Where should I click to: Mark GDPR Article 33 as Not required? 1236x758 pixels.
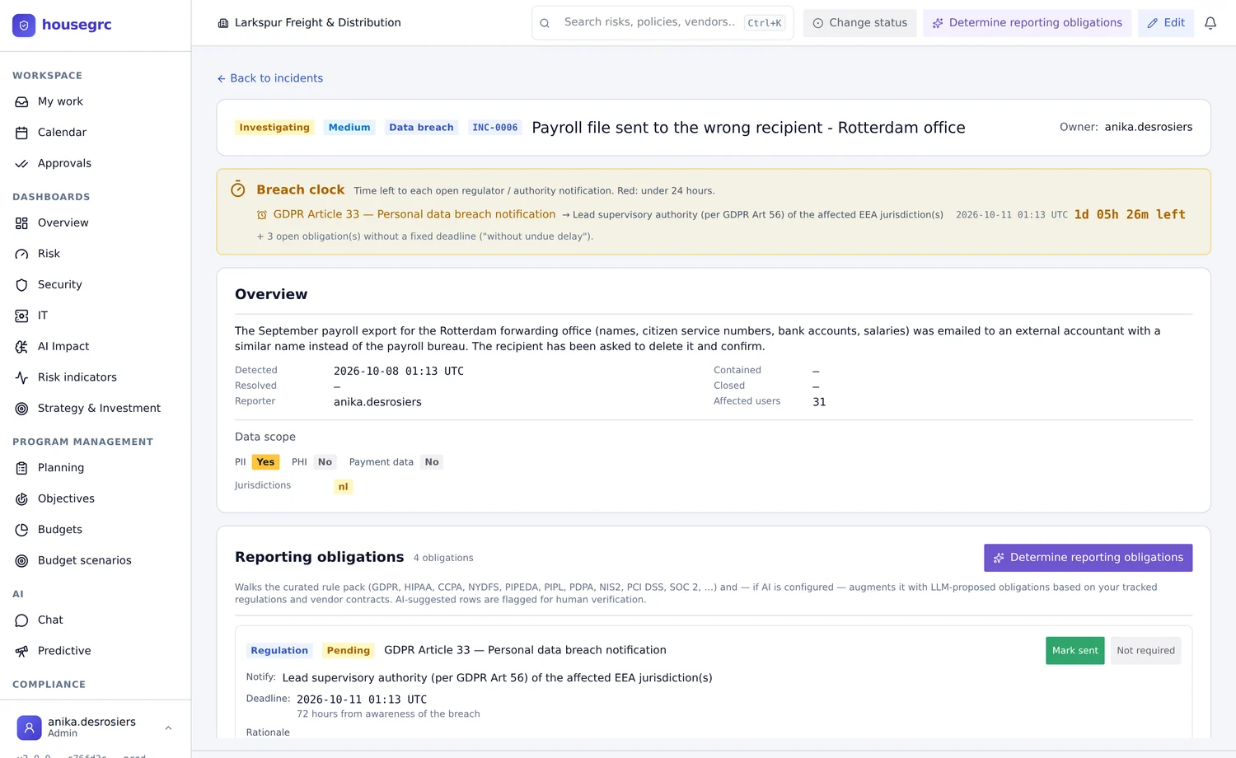[1145, 651]
